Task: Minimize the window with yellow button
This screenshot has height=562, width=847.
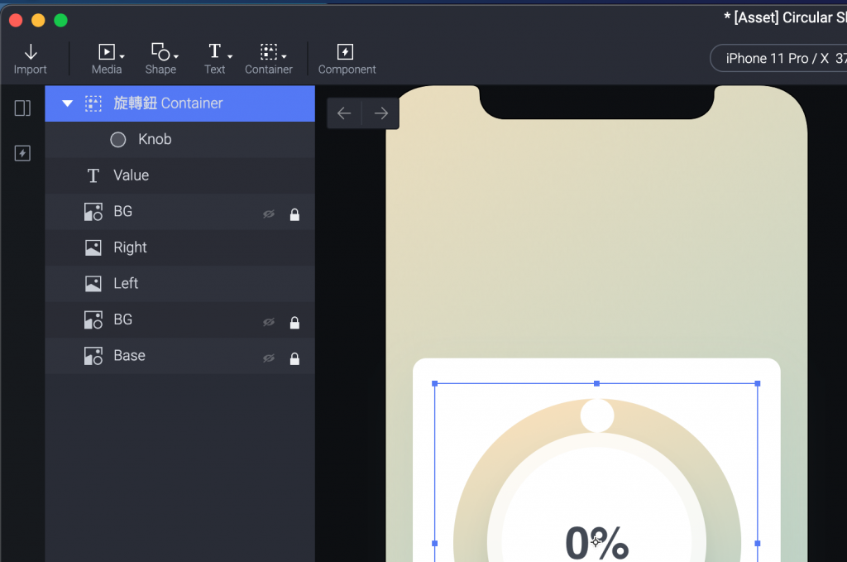Action: pos(38,21)
